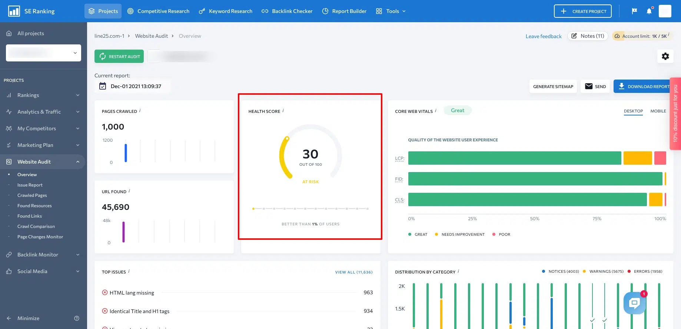
Task: Click the notifications bell icon
Action: coord(649,11)
